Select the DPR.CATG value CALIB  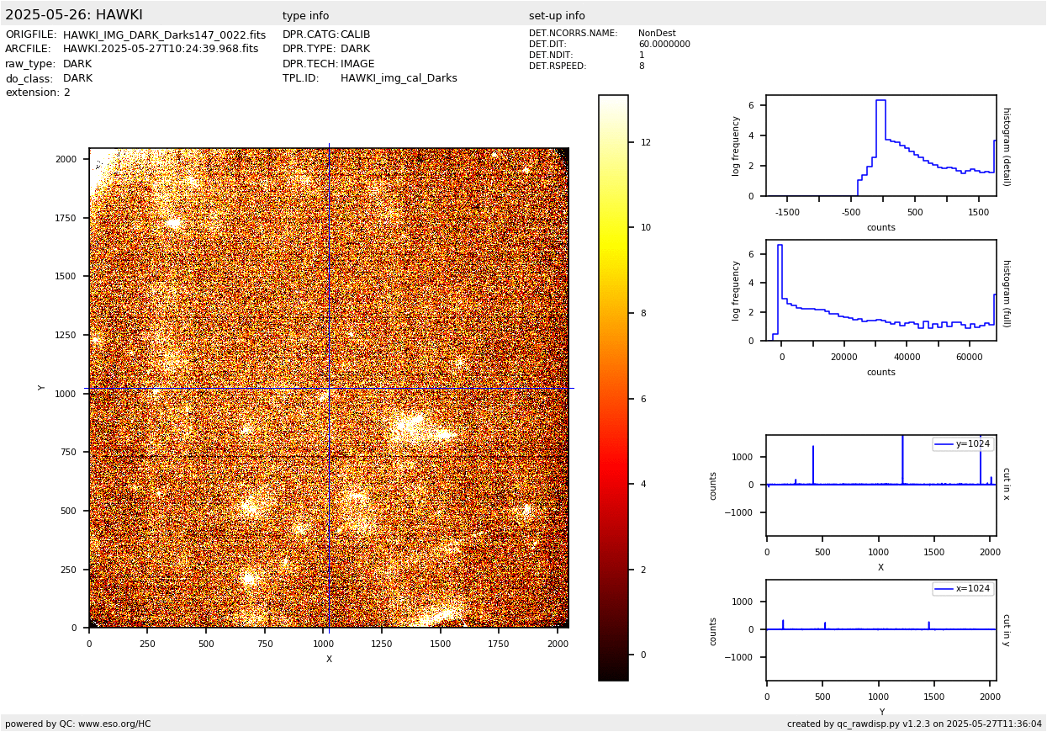point(355,34)
